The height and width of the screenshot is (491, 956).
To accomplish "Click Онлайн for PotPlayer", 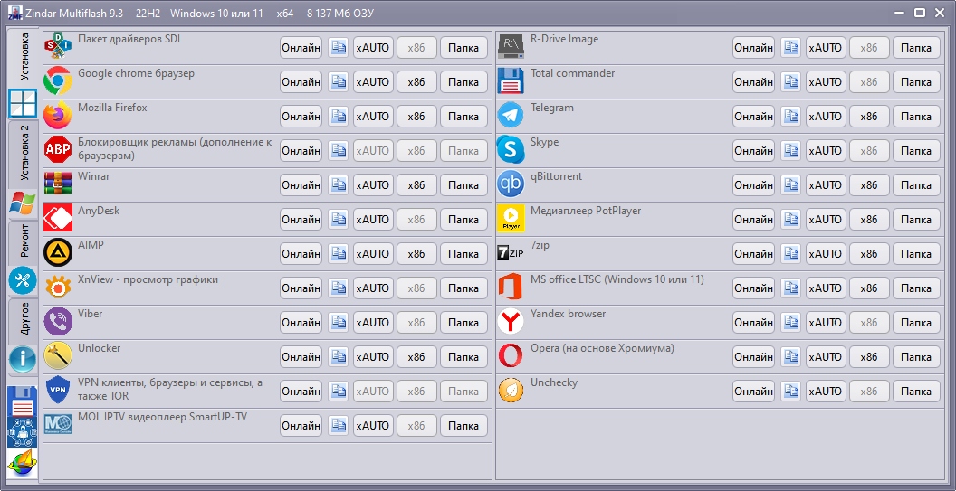I will (753, 220).
